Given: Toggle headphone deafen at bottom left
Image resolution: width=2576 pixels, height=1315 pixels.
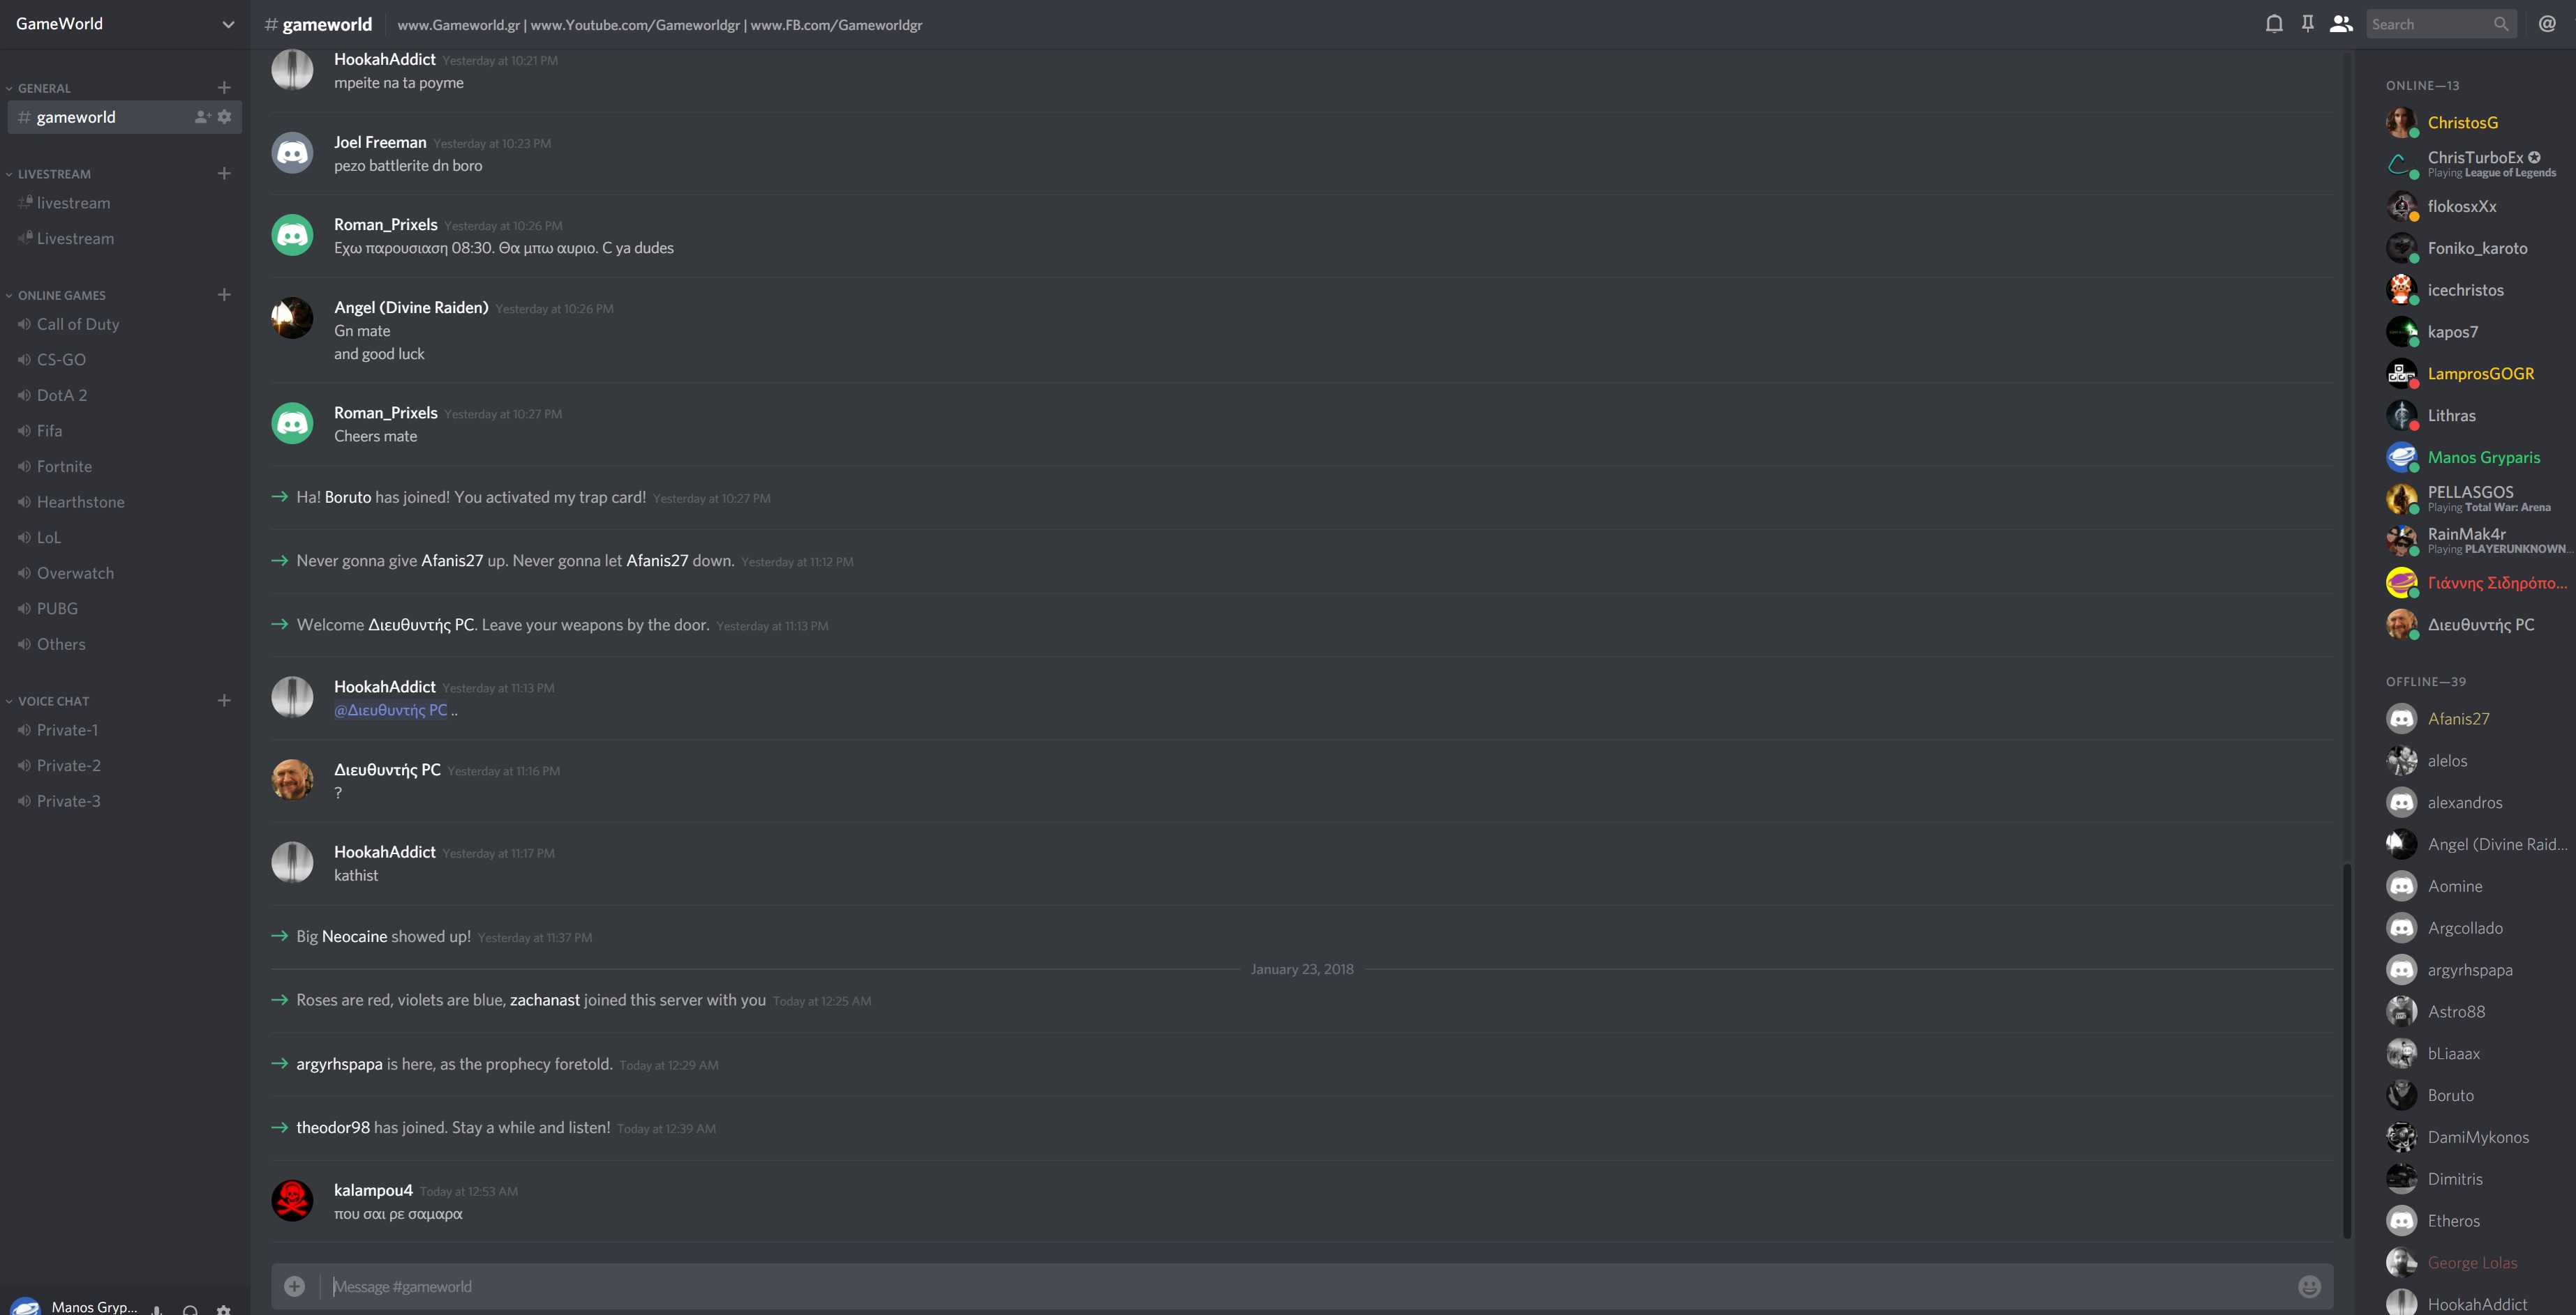Looking at the screenshot, I should pyautogui.click(x=190, y=1308).
